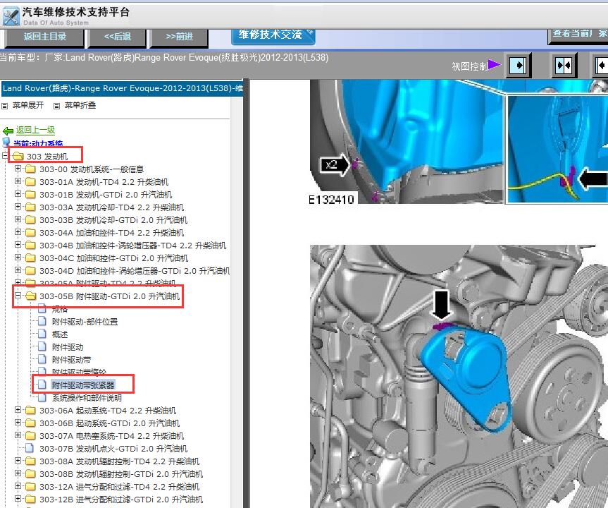Click the page icon of 附件驱动带张紧器
This screenshot has height=508, width=608.
[42, 385]
